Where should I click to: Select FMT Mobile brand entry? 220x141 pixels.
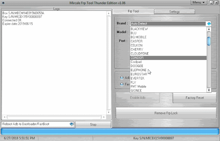click(x=168, y=86)
